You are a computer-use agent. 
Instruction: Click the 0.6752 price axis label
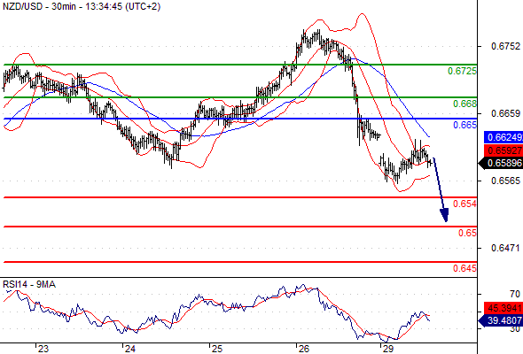pyautogui.click(x=505, y=46)
